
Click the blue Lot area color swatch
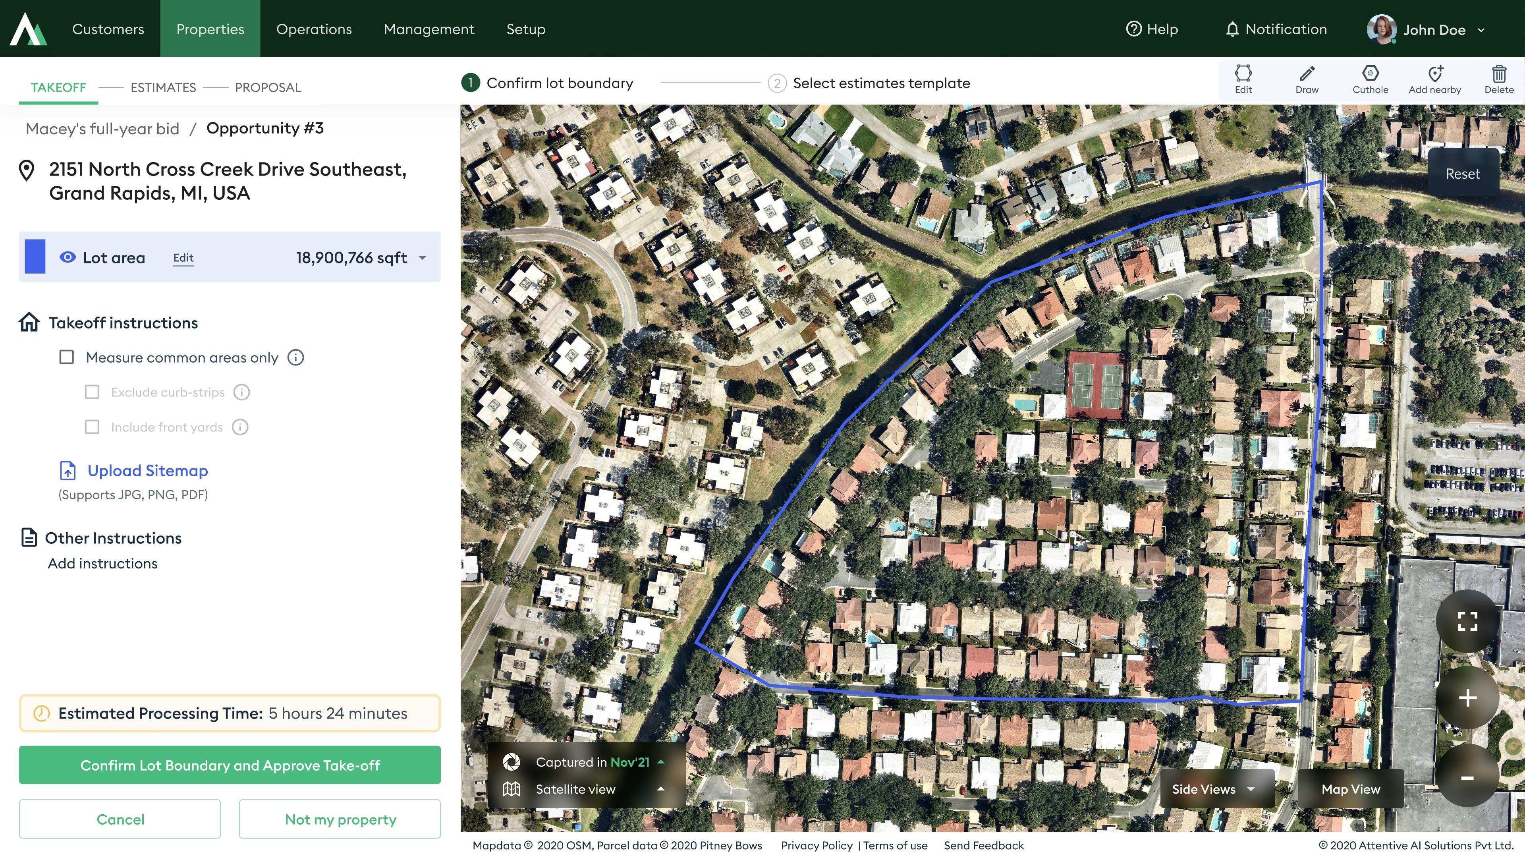35,256
